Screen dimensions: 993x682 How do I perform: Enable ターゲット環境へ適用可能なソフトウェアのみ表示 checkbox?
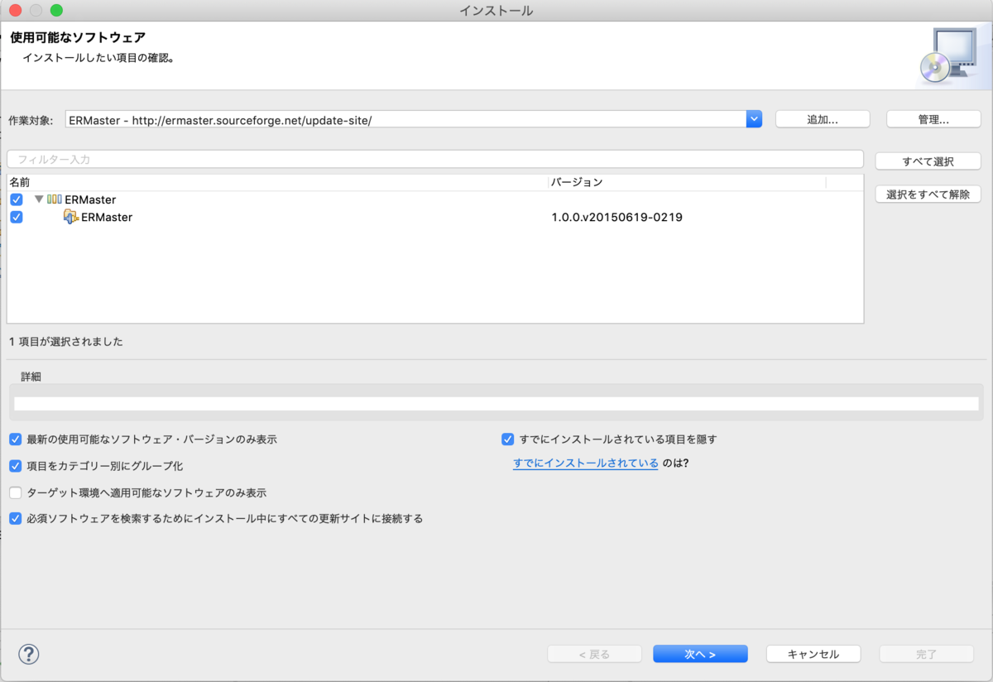point(16,492)
